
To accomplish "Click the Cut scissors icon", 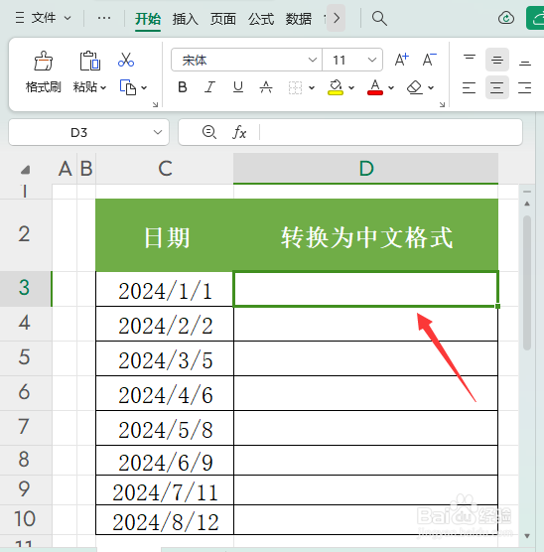I will tap(126, 60).
